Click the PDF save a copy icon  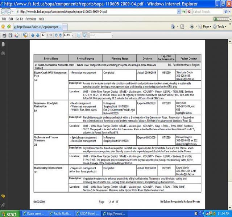(x=11, y=35)
